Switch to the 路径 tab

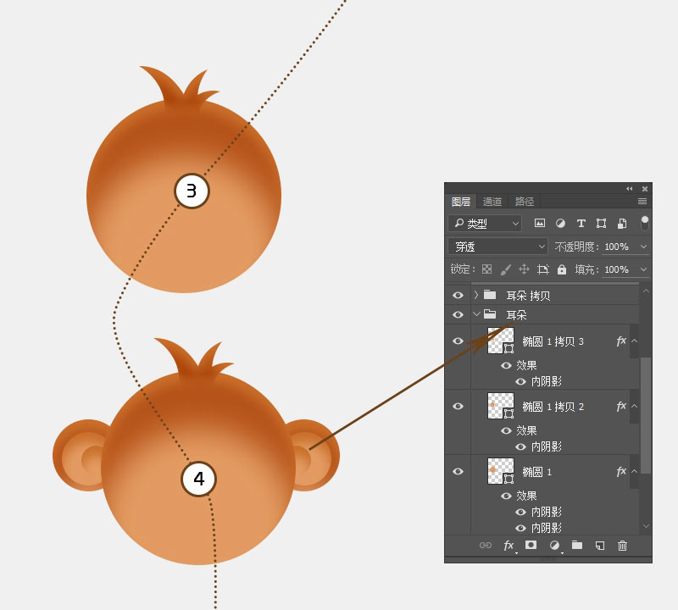pos(524,202)
